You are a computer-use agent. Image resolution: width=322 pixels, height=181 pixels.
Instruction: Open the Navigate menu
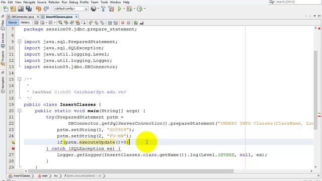[29, 2]
